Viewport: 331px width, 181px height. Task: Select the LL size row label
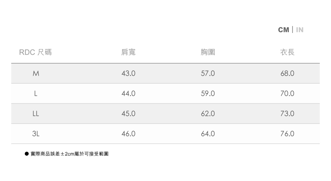click(36, 114)
